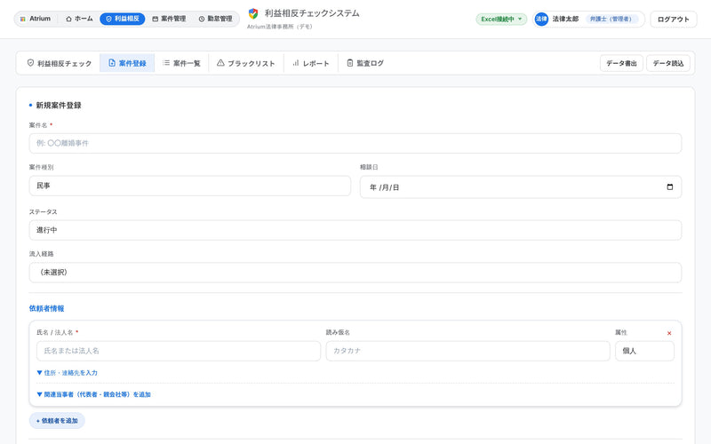Screen dimensions: 711x444
Task: Click the + 依頼者を追加 button
Action: click(x=57, y=421)
